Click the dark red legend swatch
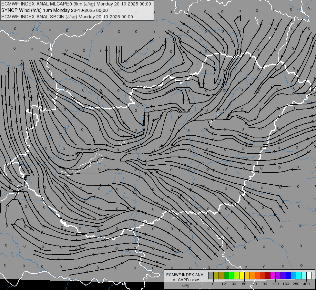The image size is (316, 290). 268,275
